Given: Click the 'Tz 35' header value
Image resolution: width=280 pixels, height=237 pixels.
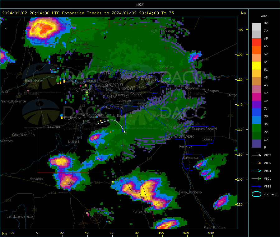Looking at the screenshot, I should click(x=167, y=13).
